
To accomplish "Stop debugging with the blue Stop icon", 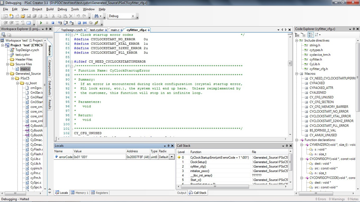I will [53, 23].
